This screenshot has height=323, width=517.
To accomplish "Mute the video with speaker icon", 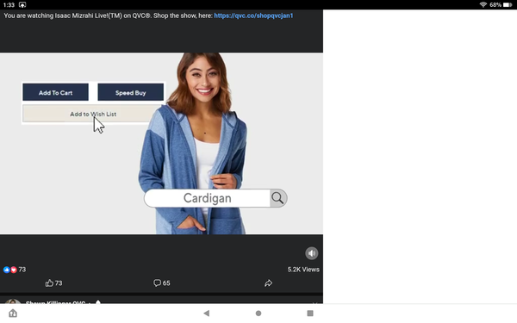I will point(312,253).
